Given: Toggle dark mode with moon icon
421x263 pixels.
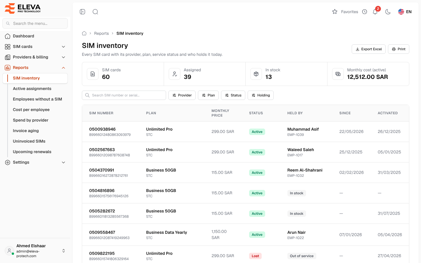Looking at the screenshot, I should click(388, 12).
